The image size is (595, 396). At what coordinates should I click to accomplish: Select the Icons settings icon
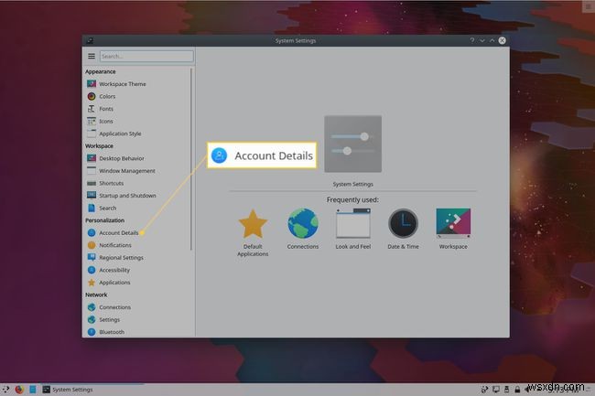point(92,122)
